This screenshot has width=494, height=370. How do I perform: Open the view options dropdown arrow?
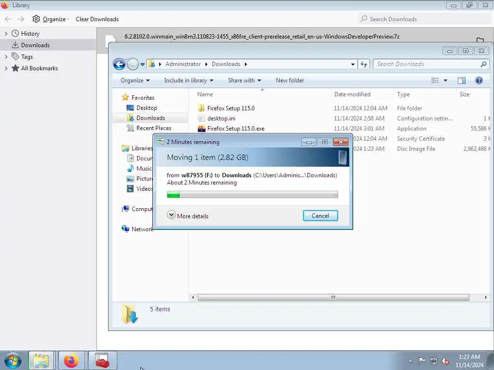tap(445, 80)
